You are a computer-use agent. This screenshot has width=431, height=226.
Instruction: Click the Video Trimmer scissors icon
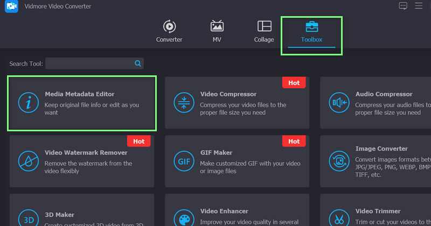pyautogui.click(x=339, y=219)
